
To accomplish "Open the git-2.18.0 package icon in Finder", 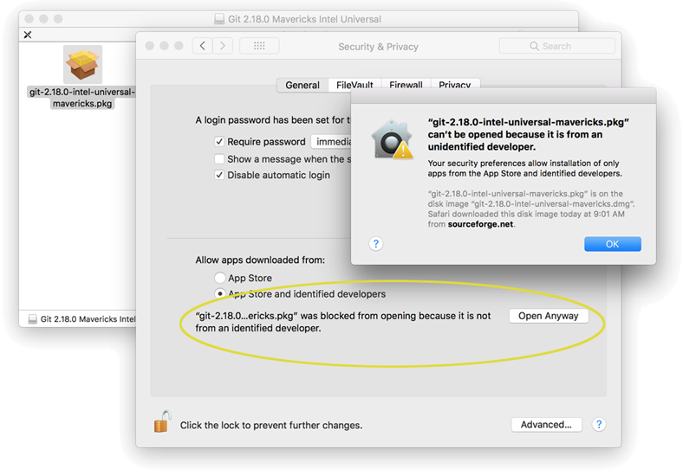I will pyautogui.click(x=82, y=64).
